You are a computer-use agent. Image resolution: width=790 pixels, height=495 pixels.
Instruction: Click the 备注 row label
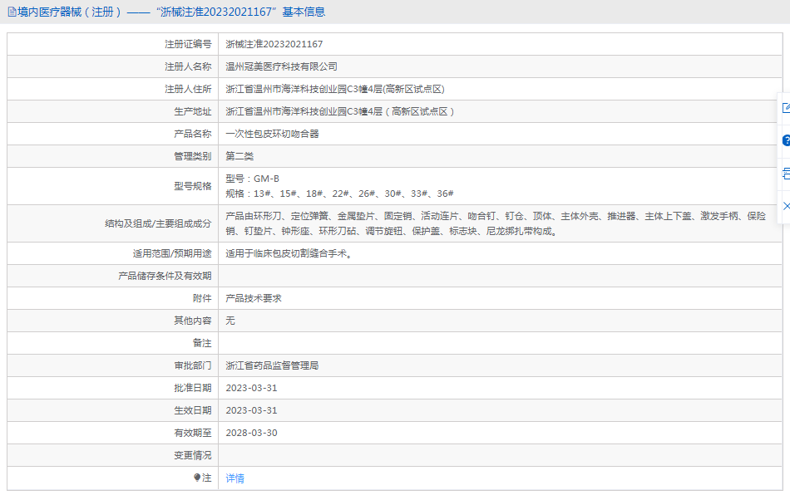[202, 343]
